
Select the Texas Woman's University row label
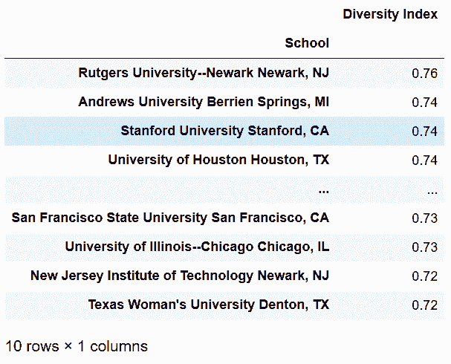point(209,305)
